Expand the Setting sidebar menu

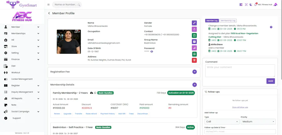point(22,53)
